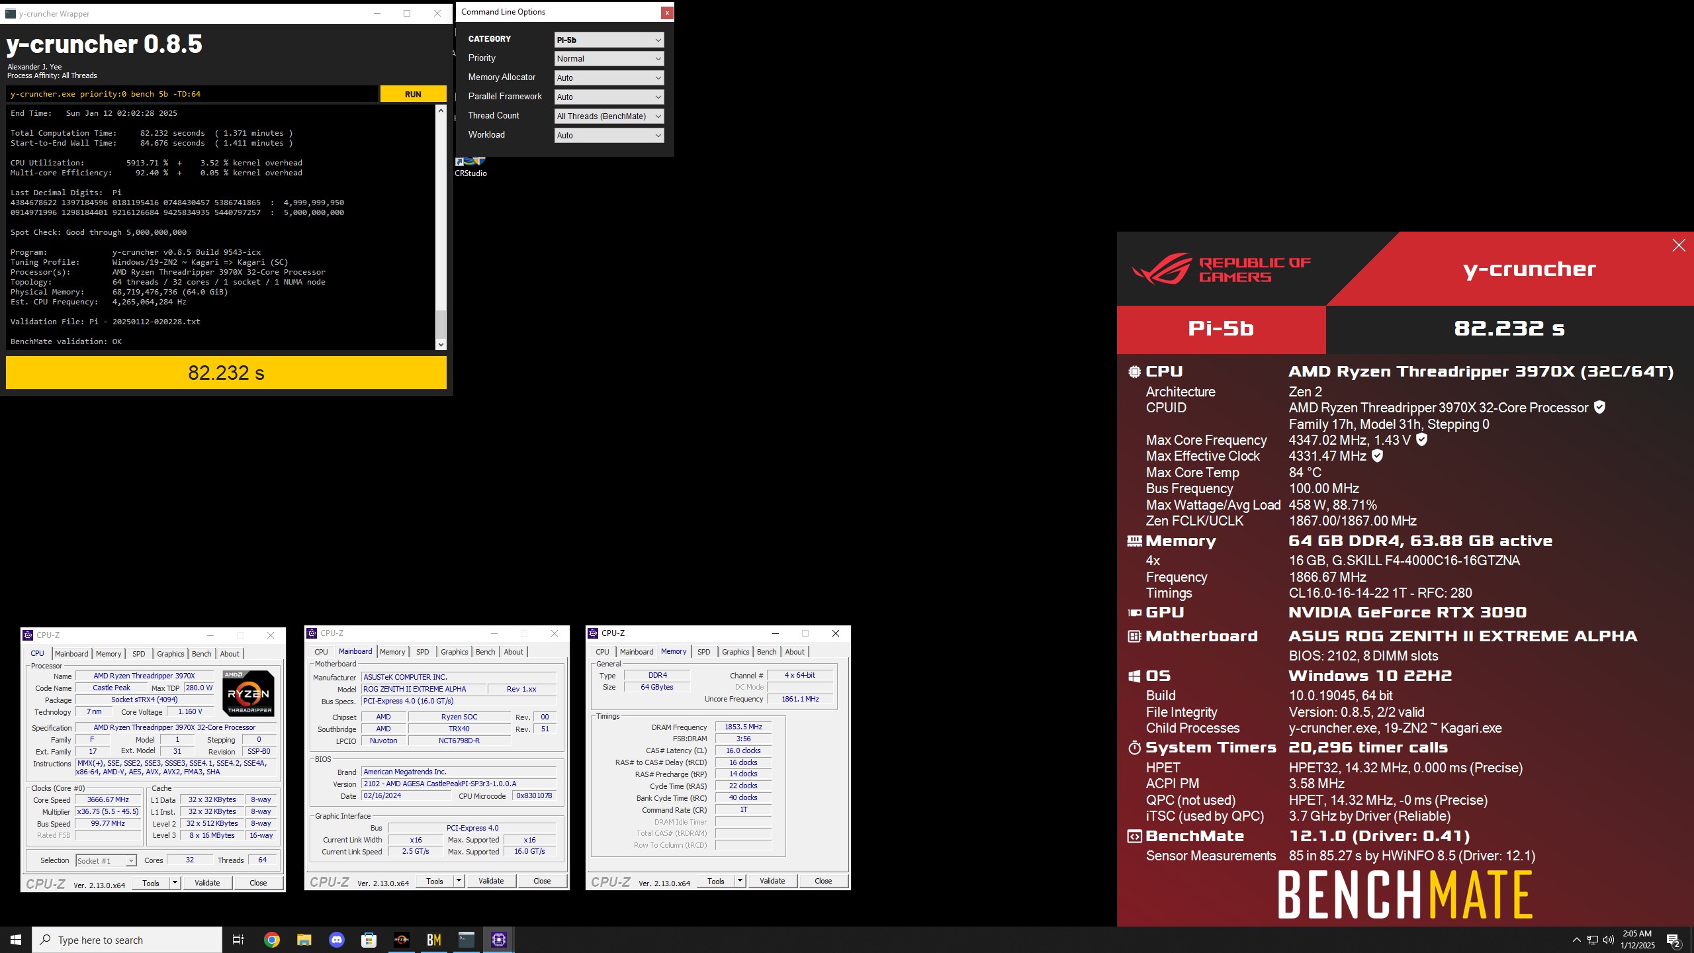Click the y-cruncher command line field
The height and width of the screenshot is (953, 1694).
192,94
